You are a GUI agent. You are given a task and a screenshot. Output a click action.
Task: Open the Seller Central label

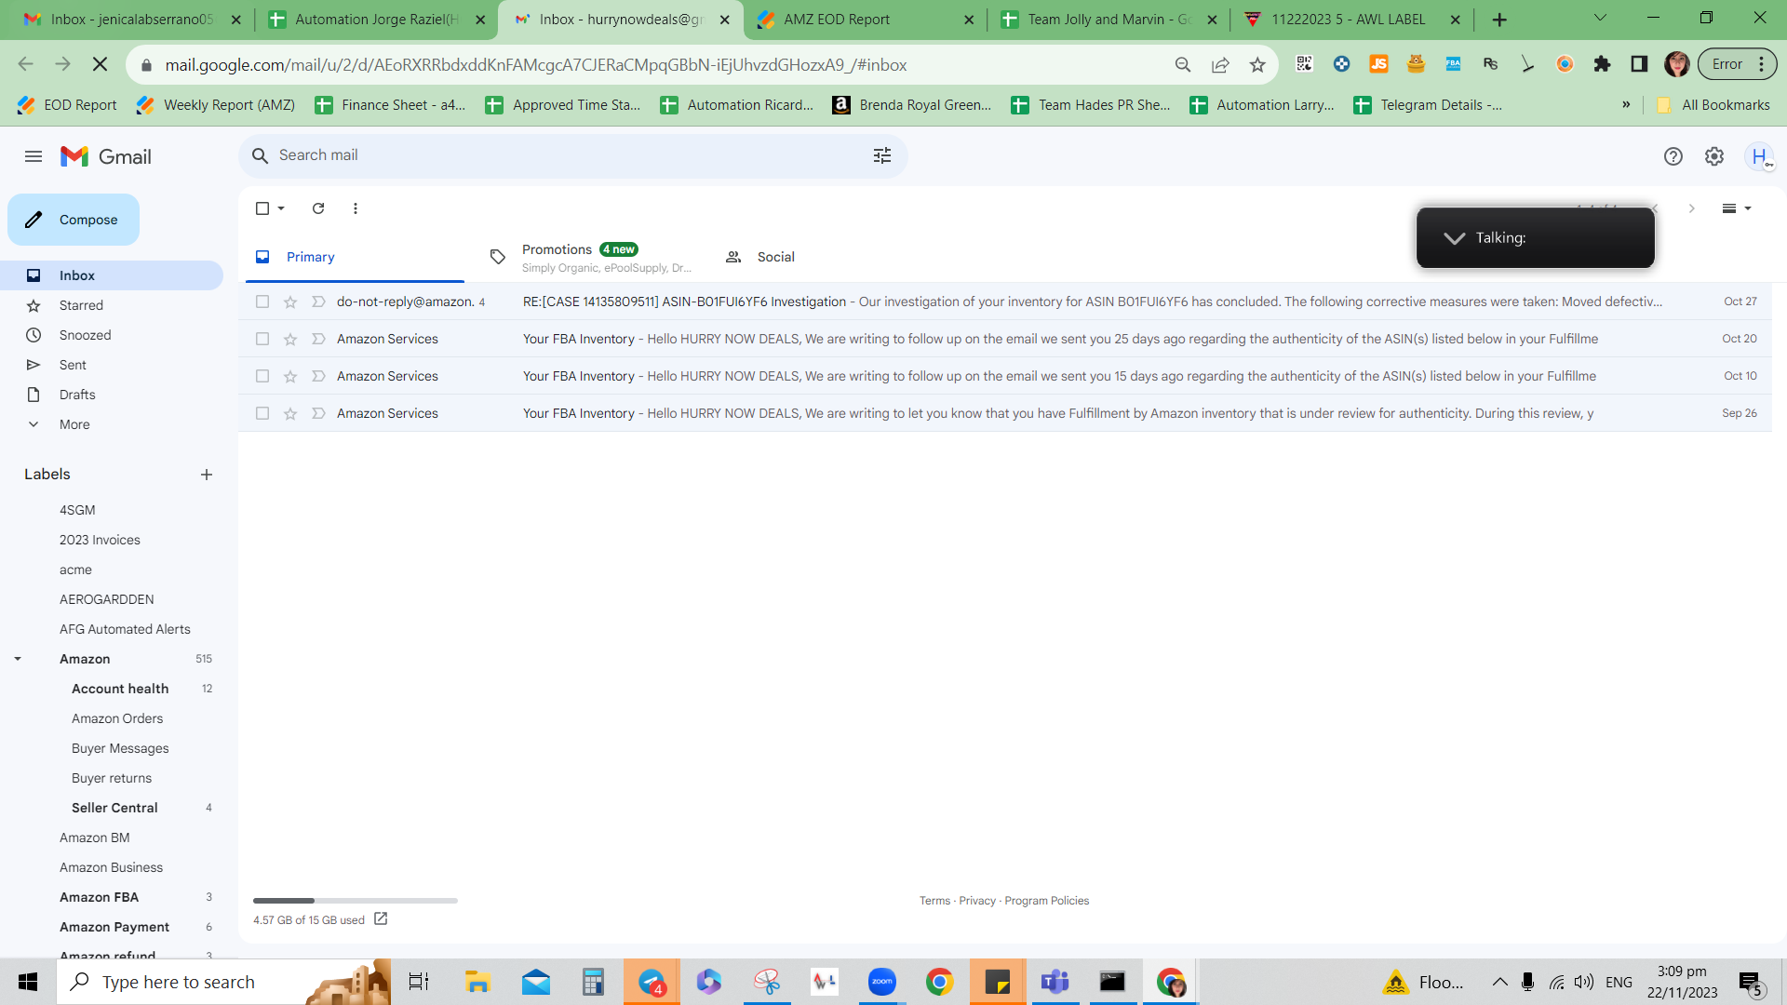(114, 808)
